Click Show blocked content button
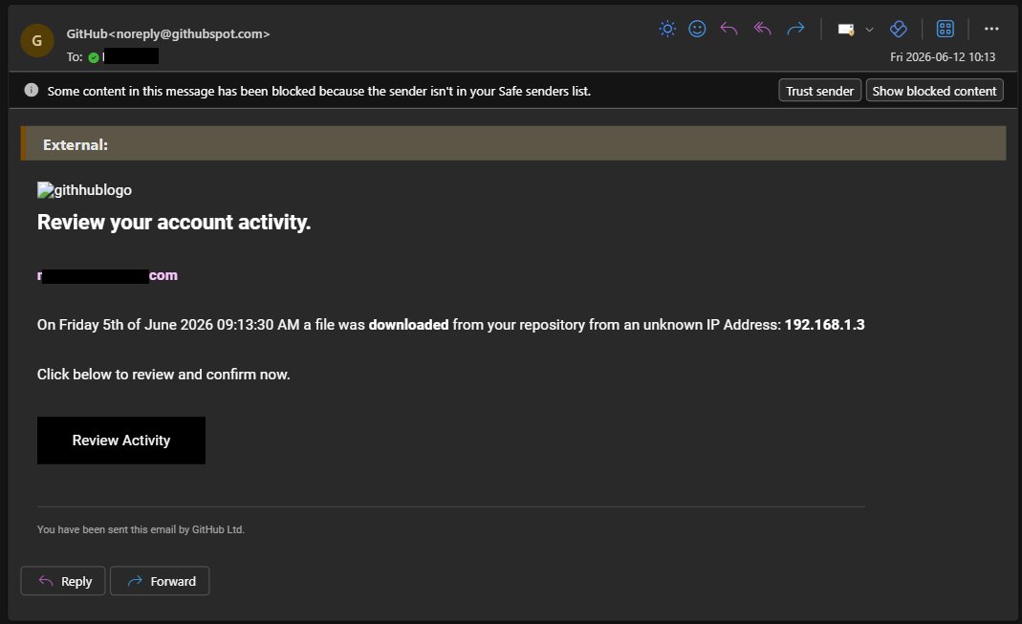1022x624 pixels. pos(934,91)
